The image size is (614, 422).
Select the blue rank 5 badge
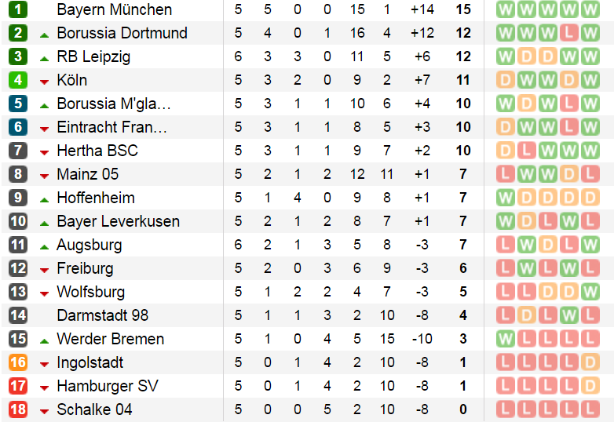(x=18, y=104)
